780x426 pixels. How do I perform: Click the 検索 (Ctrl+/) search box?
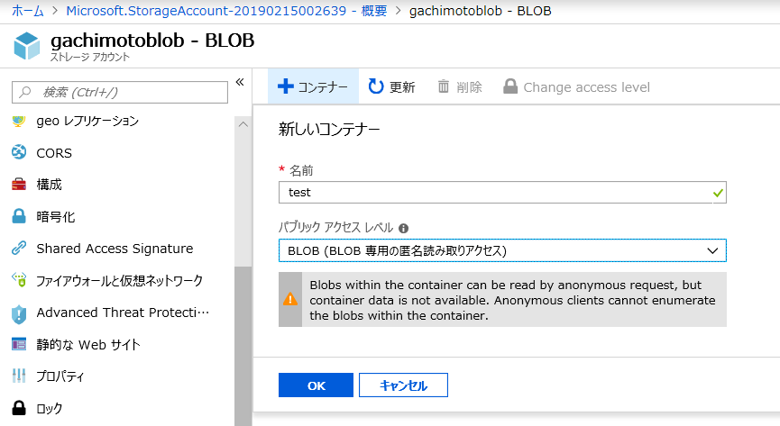click(120, 92)
